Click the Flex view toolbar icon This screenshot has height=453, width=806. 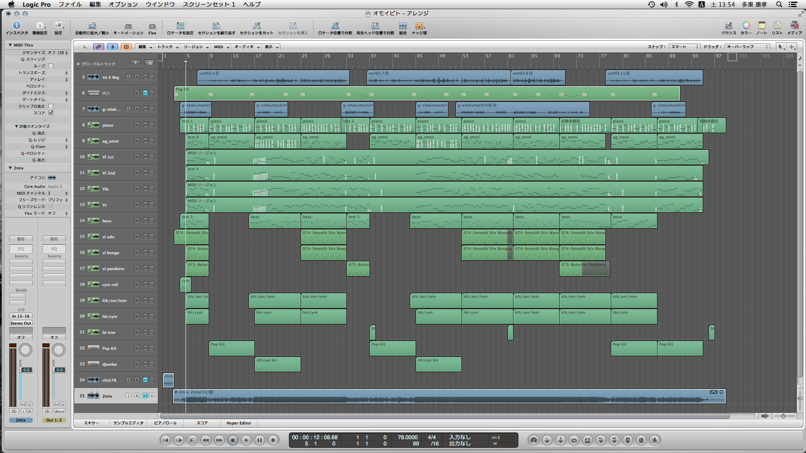point(152,26)
